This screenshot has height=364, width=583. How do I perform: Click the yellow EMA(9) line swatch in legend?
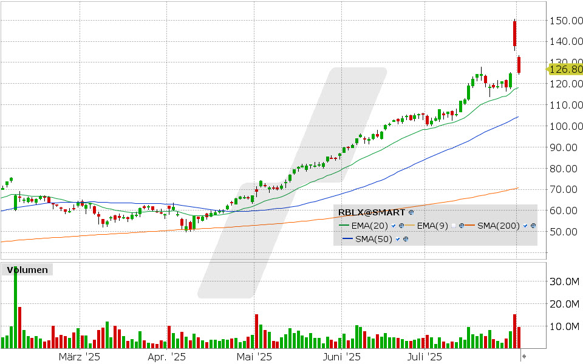point(409,226)
